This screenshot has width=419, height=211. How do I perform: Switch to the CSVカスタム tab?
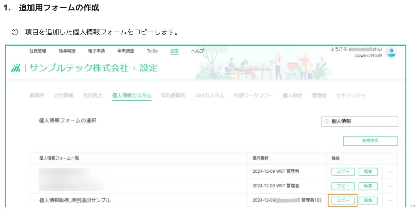[x=210, y=95]
